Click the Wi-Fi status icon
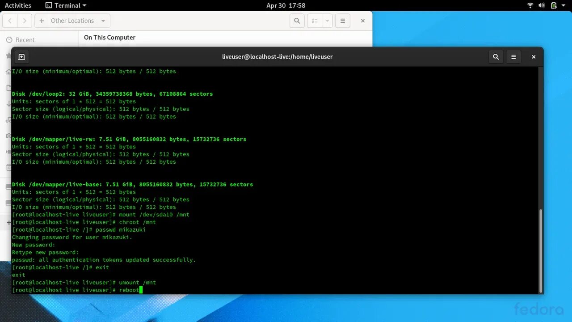572x322 pixels. (530, 5)
